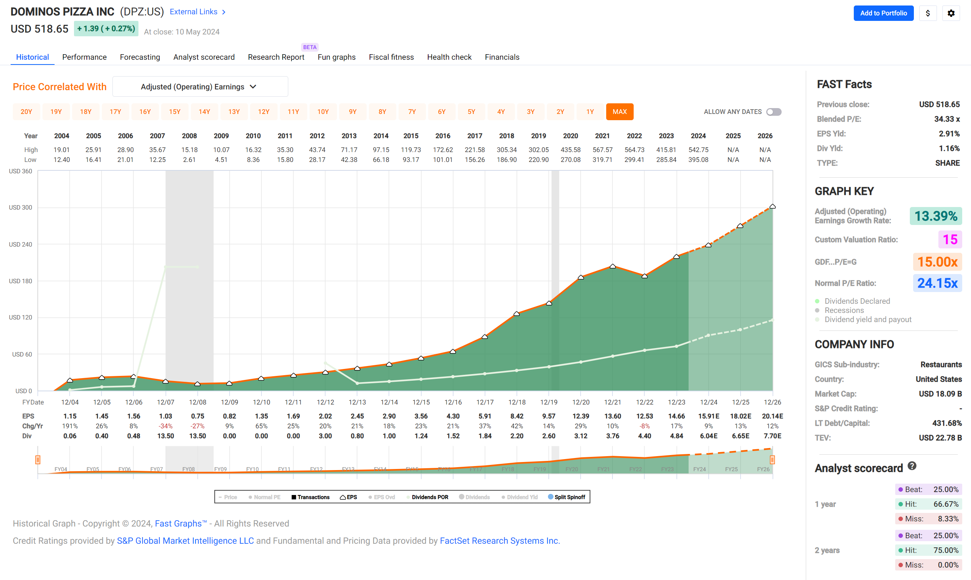Select the 12Y time range
This screenshot has height=580, width=971.
click(264, 112)
